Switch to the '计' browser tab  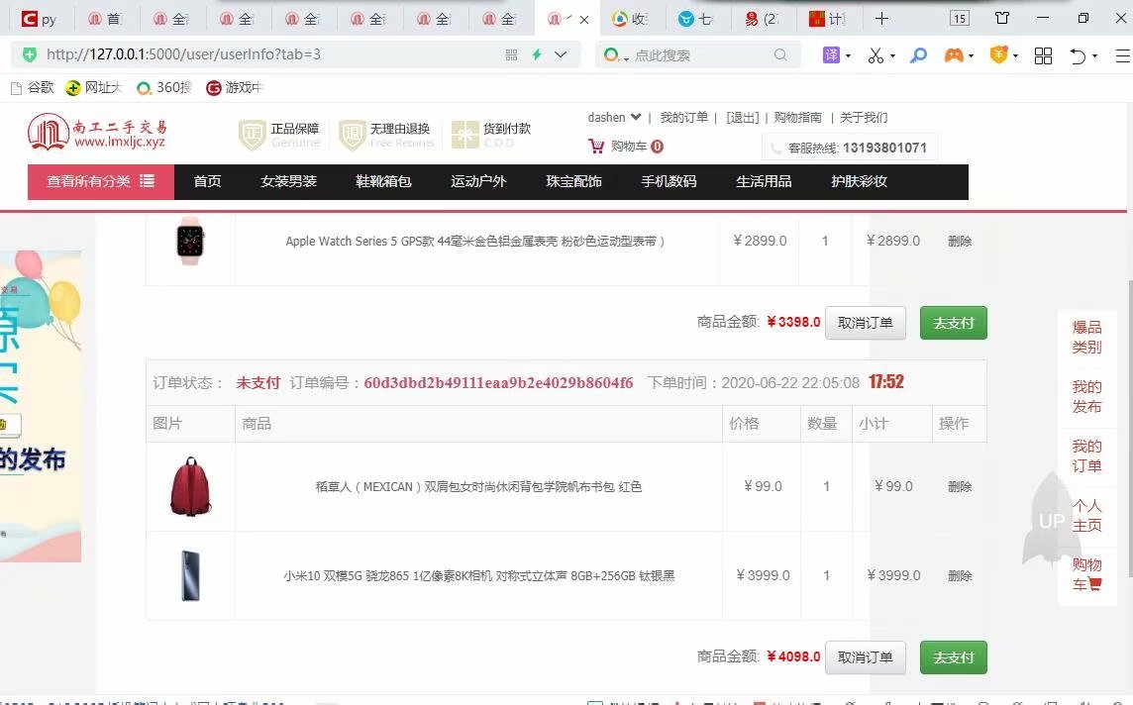828,19
